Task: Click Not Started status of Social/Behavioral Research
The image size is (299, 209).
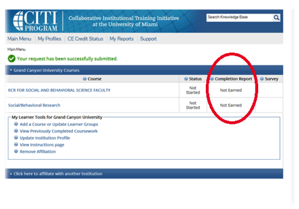Action: tap(193, 105)
